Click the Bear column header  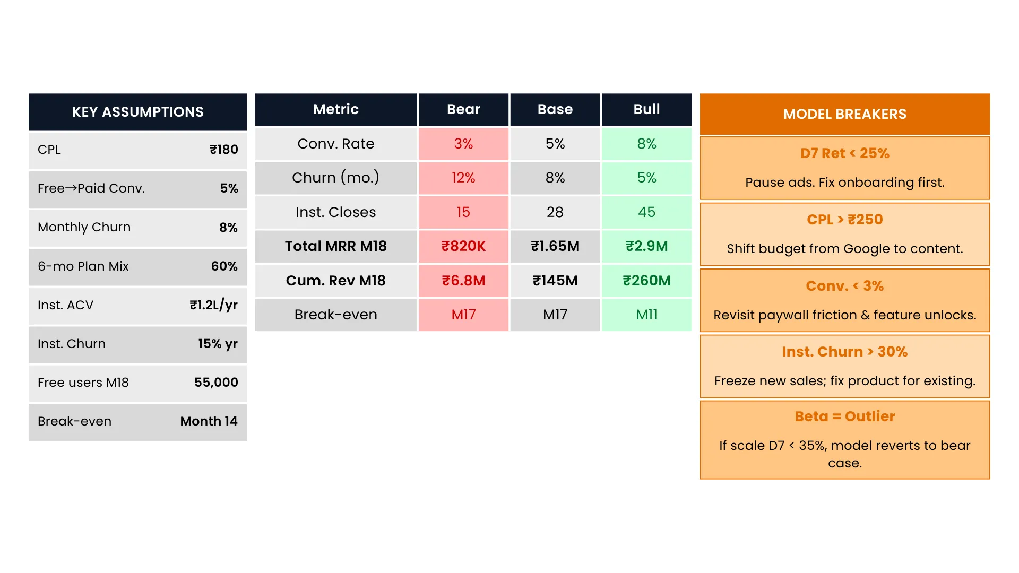[463, 109]
